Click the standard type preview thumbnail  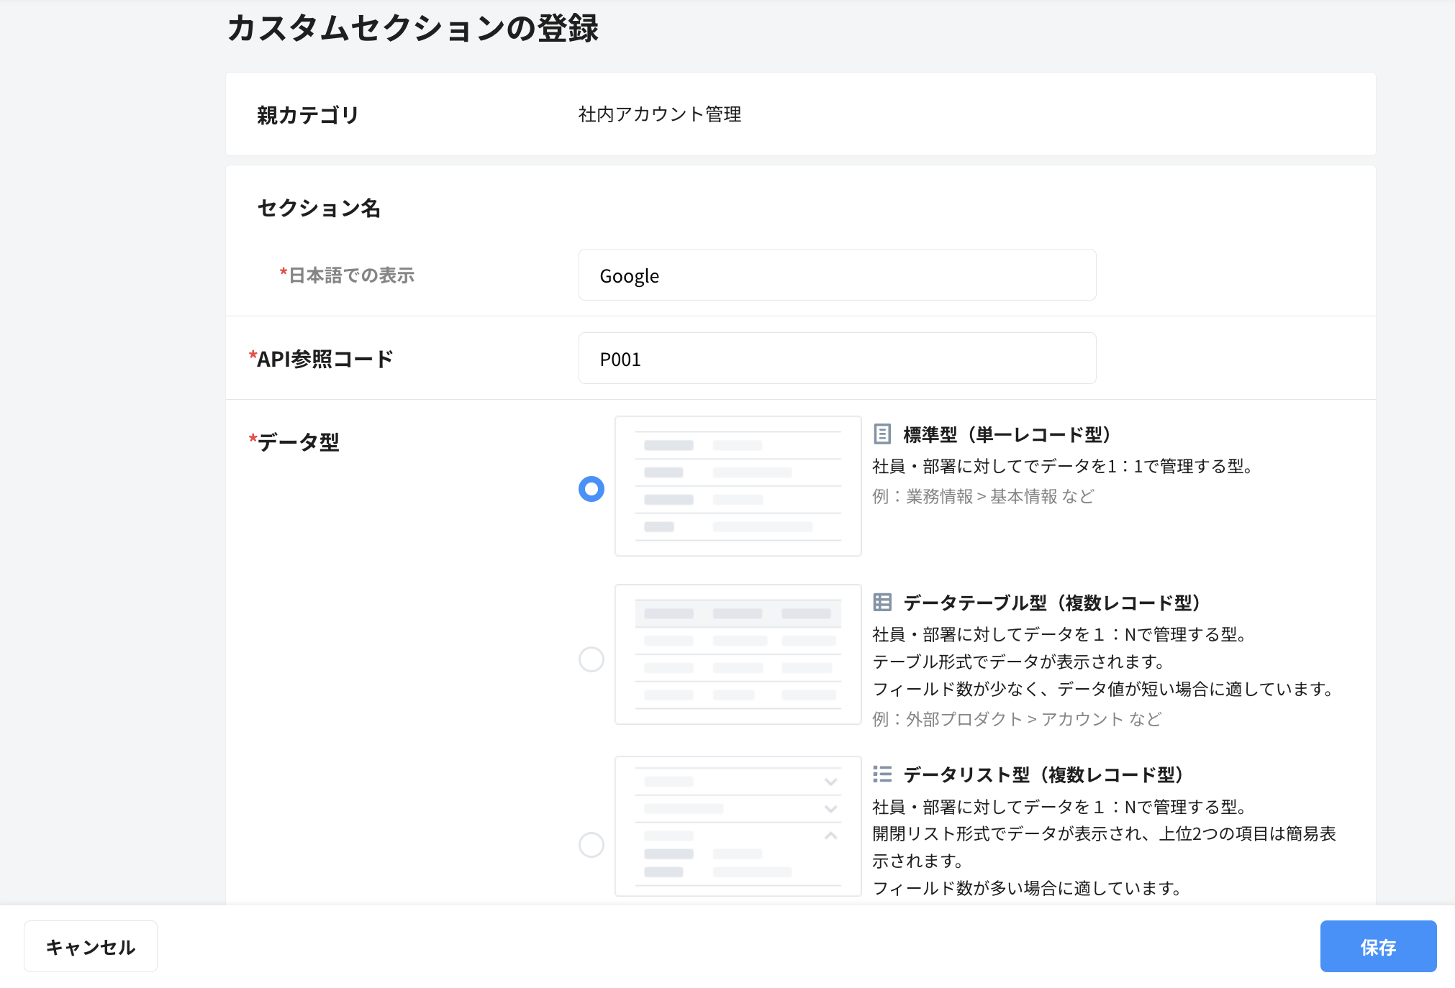738,486
